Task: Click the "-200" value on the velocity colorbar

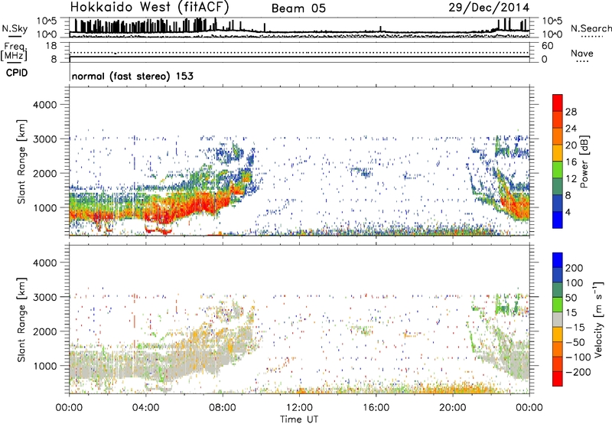Action: (x=578, y=372)
